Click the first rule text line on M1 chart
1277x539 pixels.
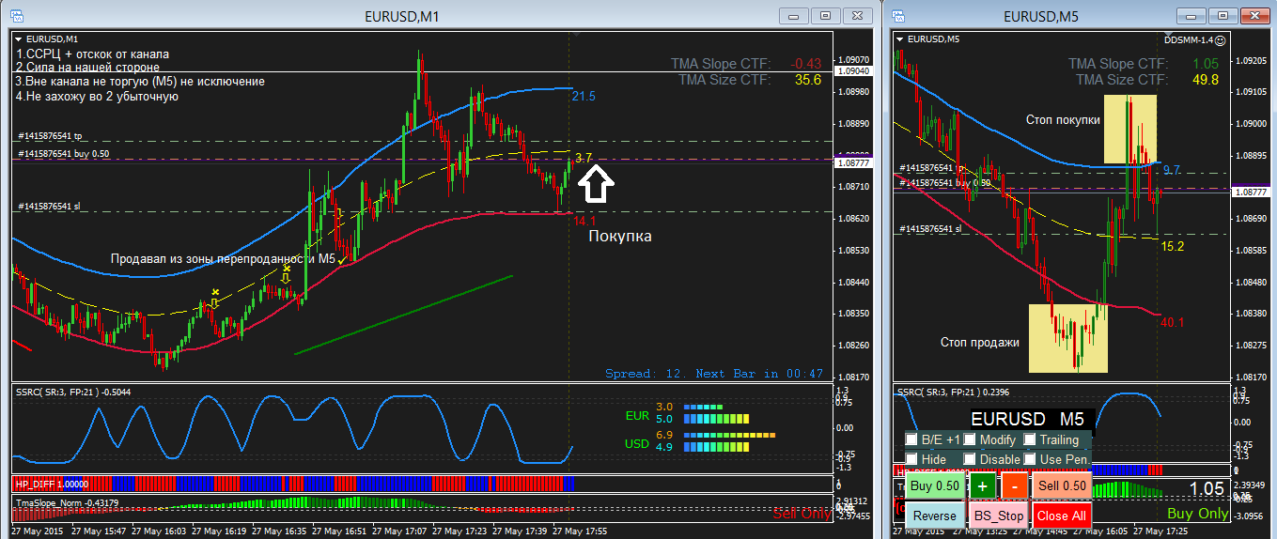[x=92, y=54]
